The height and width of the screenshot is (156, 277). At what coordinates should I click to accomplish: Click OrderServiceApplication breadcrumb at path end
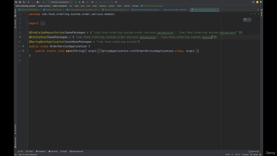[x=152, y=6]
